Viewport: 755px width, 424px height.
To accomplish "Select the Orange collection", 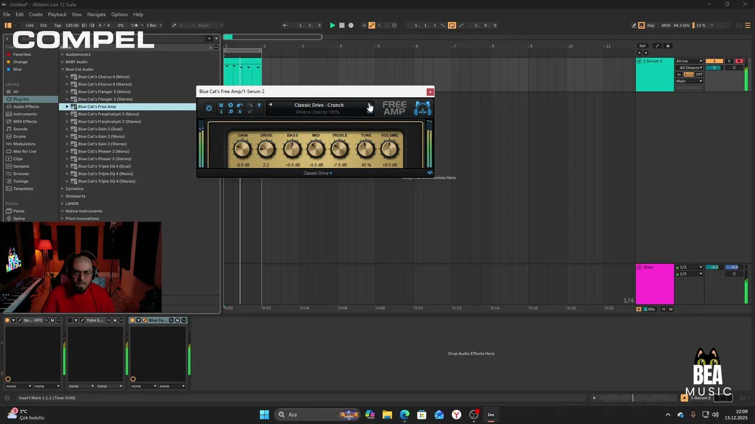I will click(20, 62).
